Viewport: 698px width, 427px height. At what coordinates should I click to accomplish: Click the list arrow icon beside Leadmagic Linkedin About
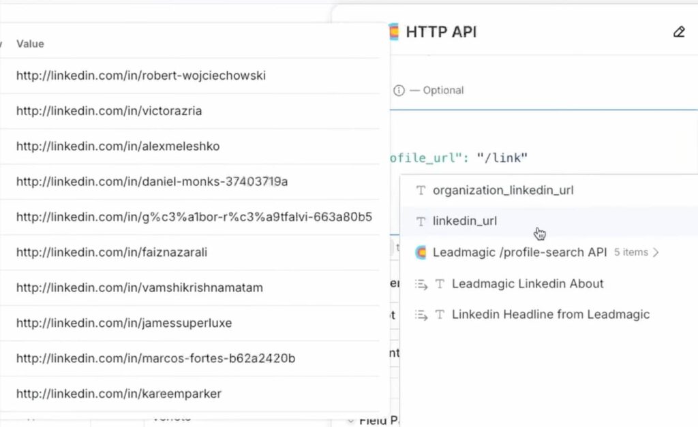421,284
